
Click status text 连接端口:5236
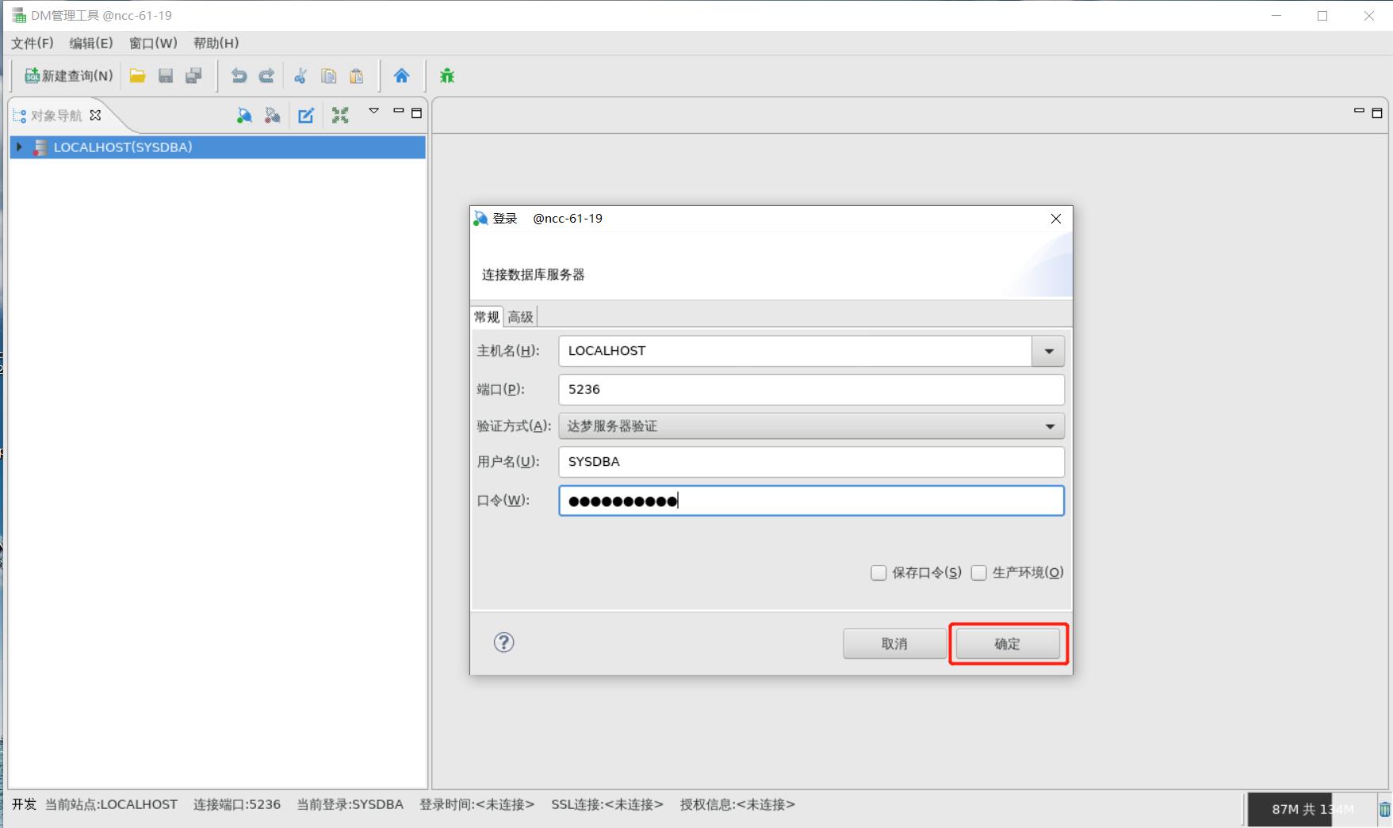point(237,804)
